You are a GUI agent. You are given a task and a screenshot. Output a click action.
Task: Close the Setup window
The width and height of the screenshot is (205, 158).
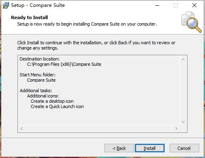coord(194,5)
